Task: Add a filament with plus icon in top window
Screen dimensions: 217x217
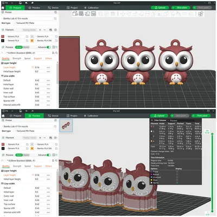Action: coord(40,30)
